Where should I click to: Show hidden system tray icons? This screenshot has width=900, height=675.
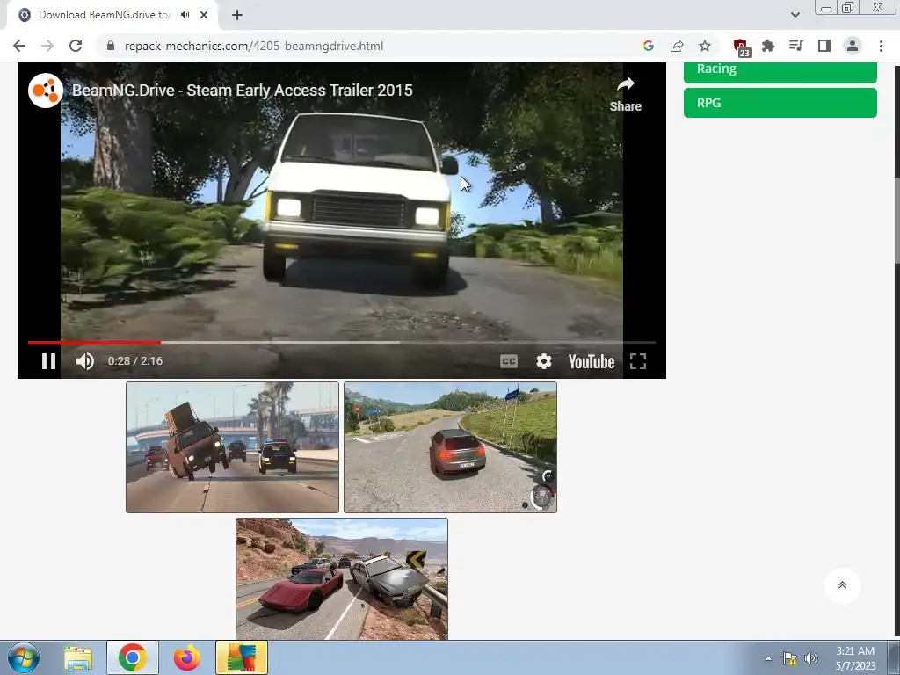[x=768, y=658]
